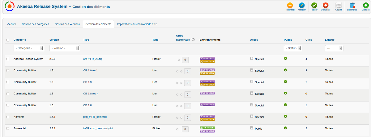
Task: Sort the table by Clics column
Action: coord(309,40)
